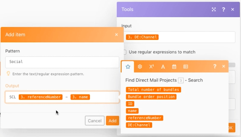Confirm with the Add button

(x=112, y=121)
